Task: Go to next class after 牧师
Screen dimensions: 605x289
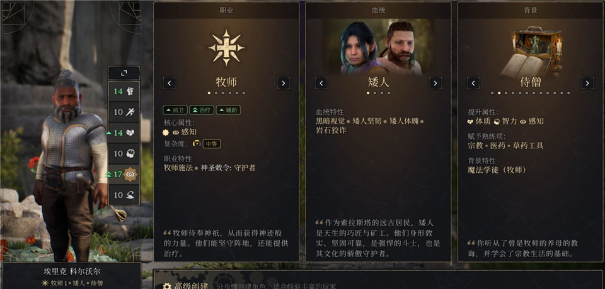Action: pos(283,83)
